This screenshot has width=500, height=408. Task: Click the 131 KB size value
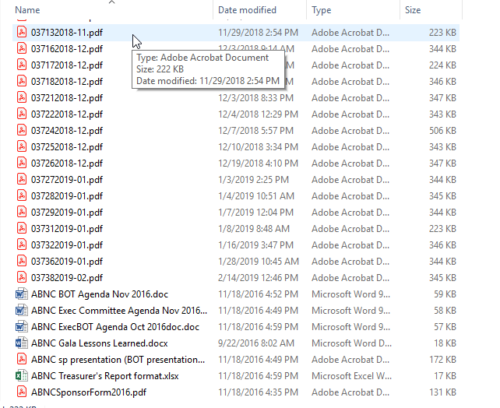(x=442, y=392)
